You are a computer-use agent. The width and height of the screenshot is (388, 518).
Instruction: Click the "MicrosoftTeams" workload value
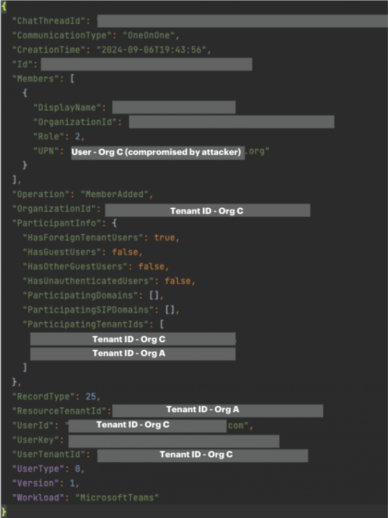click(x=117, y=497)
